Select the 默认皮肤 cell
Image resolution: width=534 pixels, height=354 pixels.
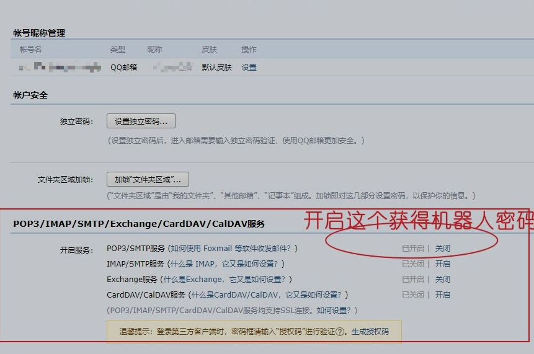click(216, 68)
